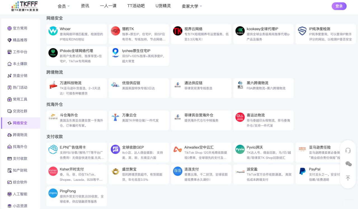
Task: Select 工作中台 in the sidebar
Action: point(21,52)
